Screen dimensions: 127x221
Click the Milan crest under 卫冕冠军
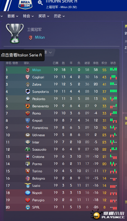click(31, 38)
